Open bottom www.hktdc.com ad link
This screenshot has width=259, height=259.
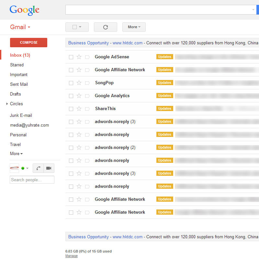pyautogui.click(x=128, y=237)
